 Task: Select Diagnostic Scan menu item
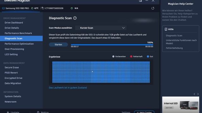(21, 38)
